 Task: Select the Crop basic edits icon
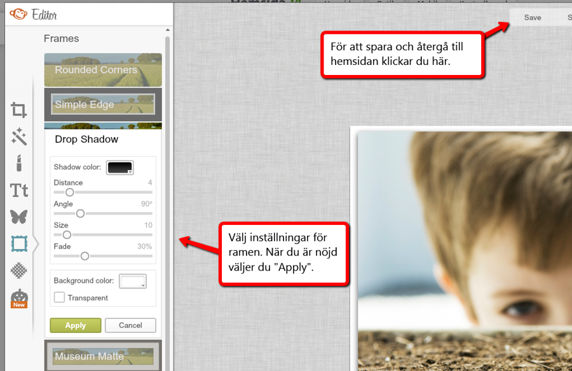[19, 111]
